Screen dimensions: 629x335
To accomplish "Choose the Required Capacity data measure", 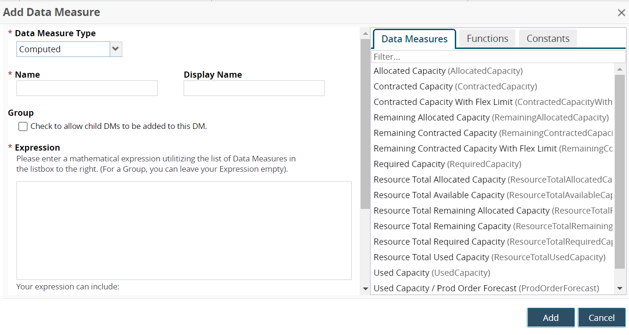I will point(447,164).
